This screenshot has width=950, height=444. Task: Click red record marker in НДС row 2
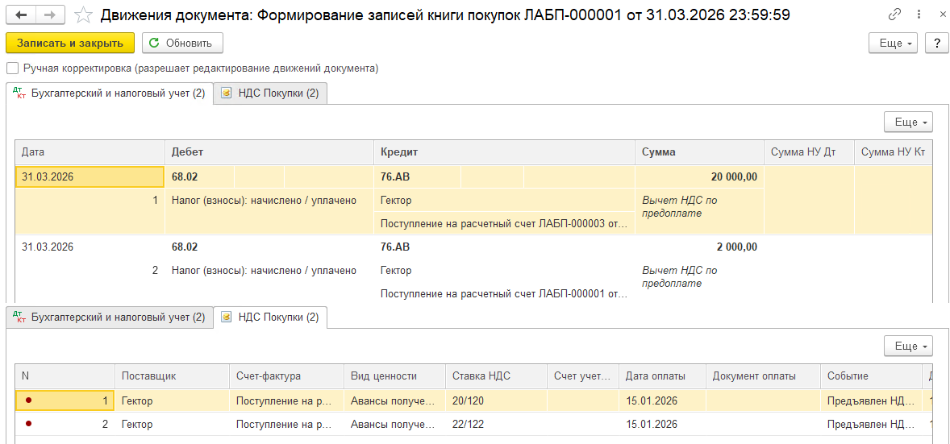(x=28, y=424)
